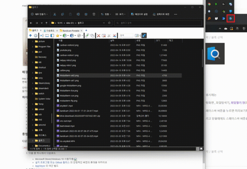Click the blue up arrow icon in tab toolbar
This screenshot has height=169, width=247.
coord(30,35)
